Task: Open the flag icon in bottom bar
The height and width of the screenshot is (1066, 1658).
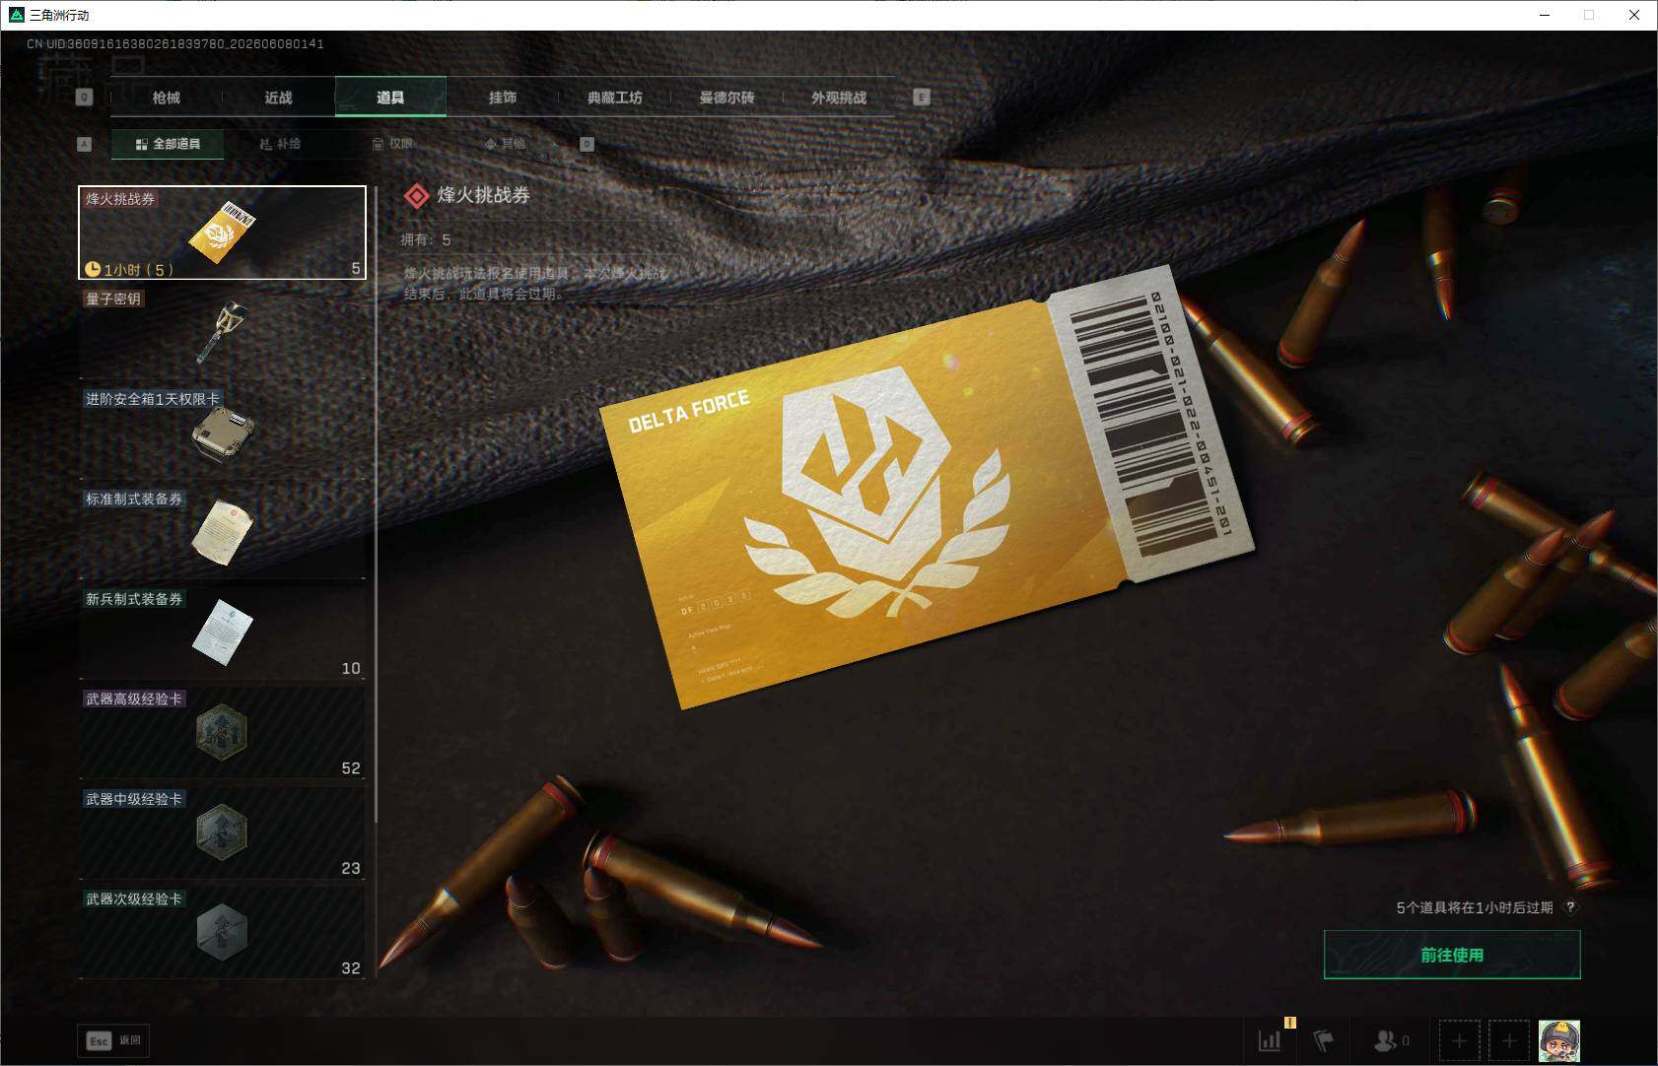Action: pyautogui.click(x=1324, y=1040)
